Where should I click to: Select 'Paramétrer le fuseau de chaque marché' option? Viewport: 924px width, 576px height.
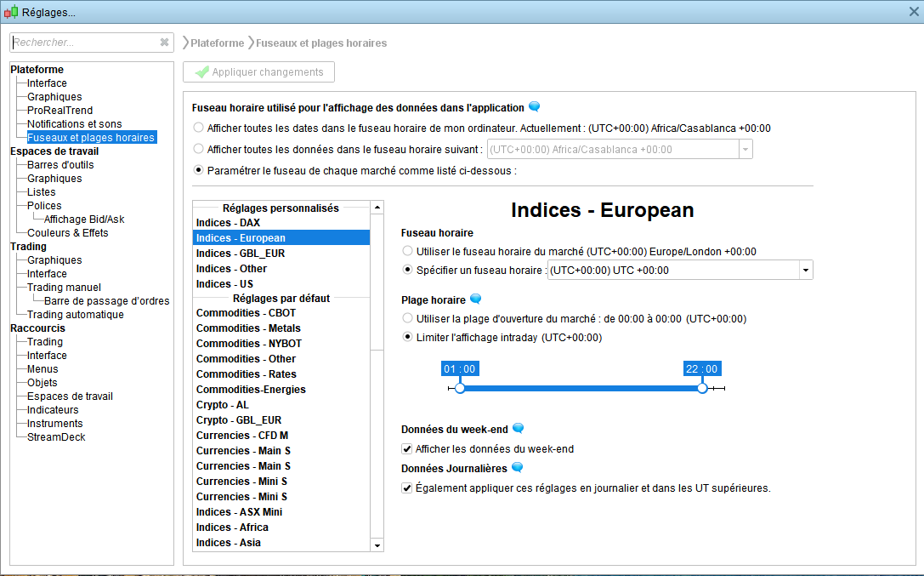(199, 170)
